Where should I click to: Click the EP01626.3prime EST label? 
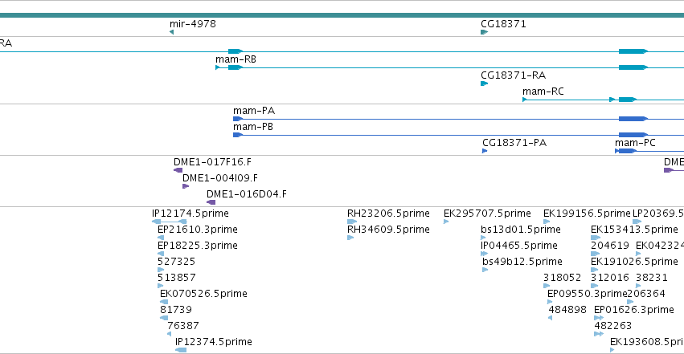(x=634, y=310)
